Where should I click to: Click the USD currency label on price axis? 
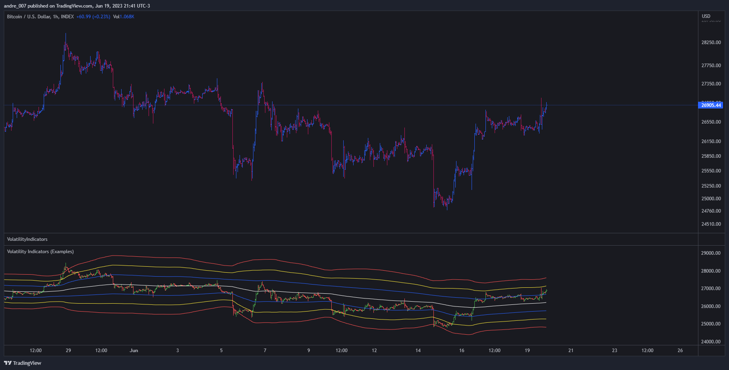coord(706,16)
